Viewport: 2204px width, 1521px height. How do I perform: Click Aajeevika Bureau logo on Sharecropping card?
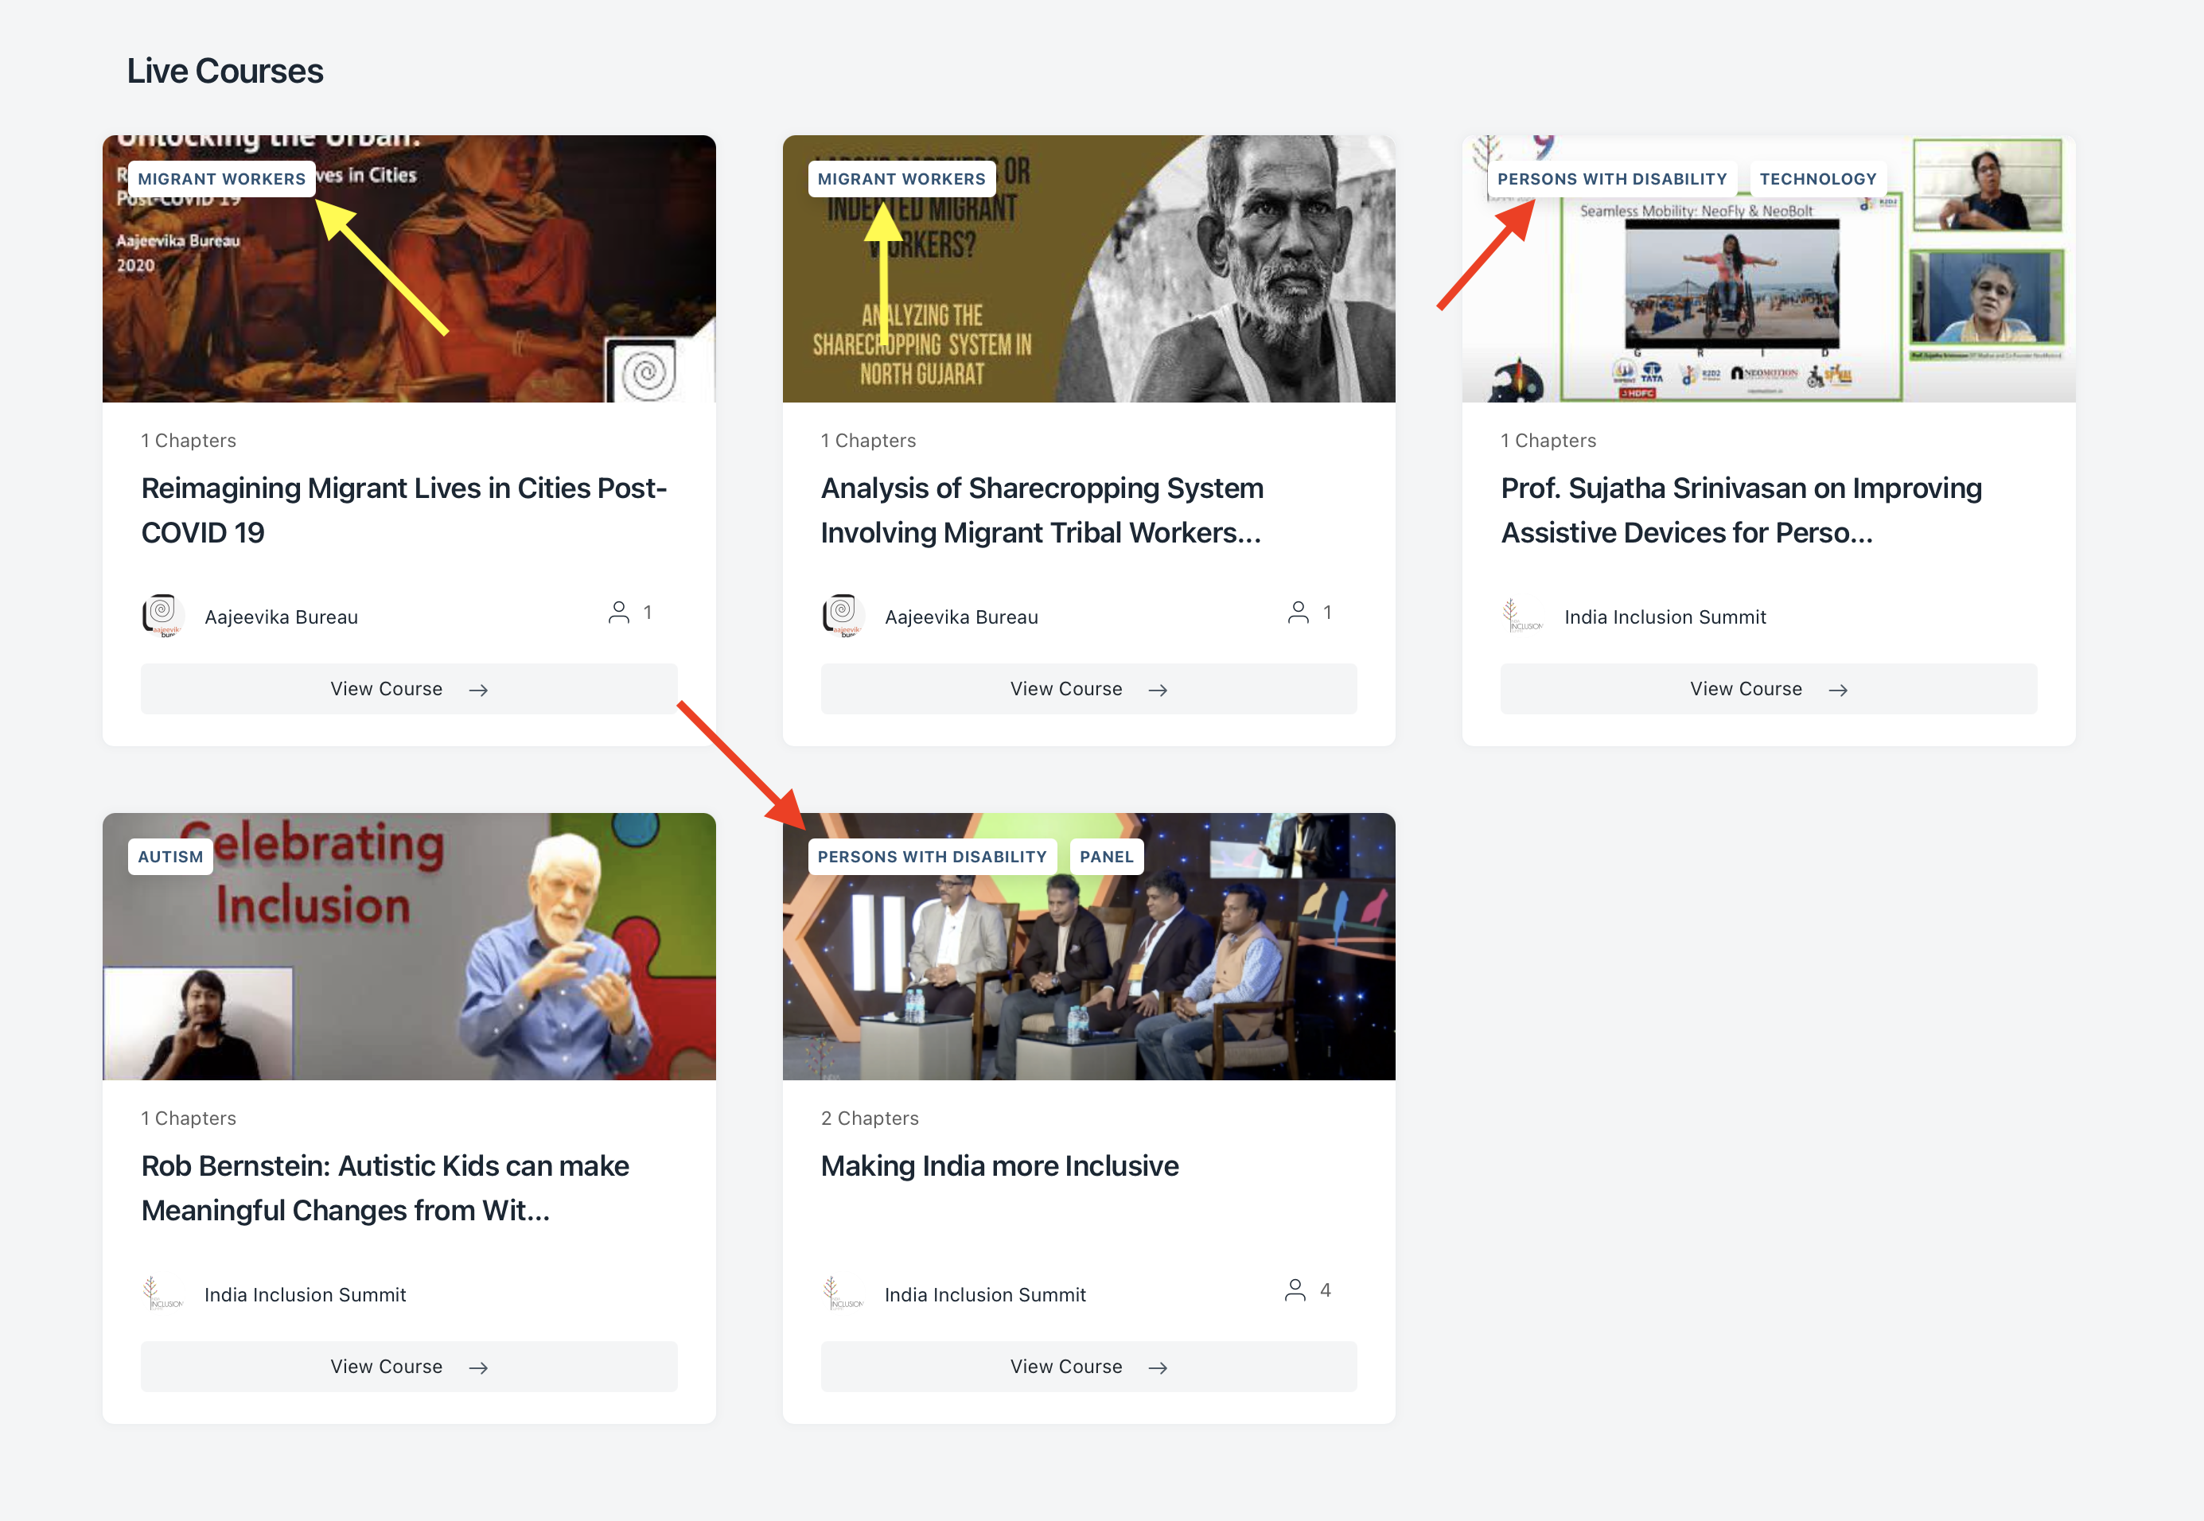[x=843, y=616]
